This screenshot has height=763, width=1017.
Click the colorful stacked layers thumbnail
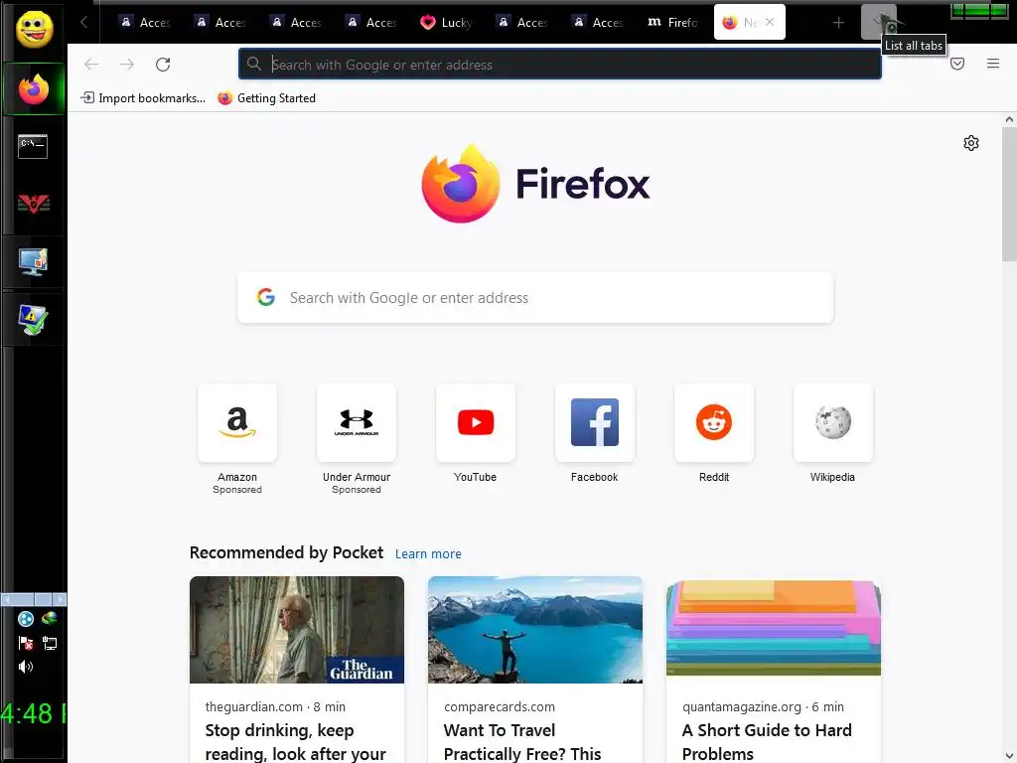point(773,628)
